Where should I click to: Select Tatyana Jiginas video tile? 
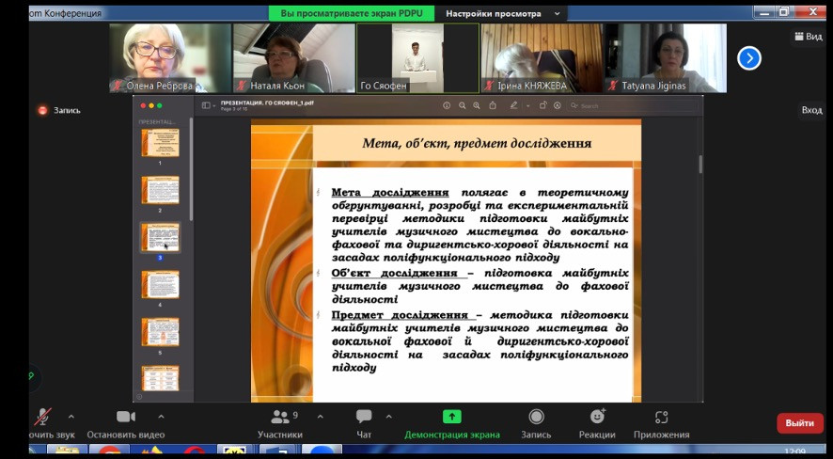pyautogui.click(x=666, y=58)
